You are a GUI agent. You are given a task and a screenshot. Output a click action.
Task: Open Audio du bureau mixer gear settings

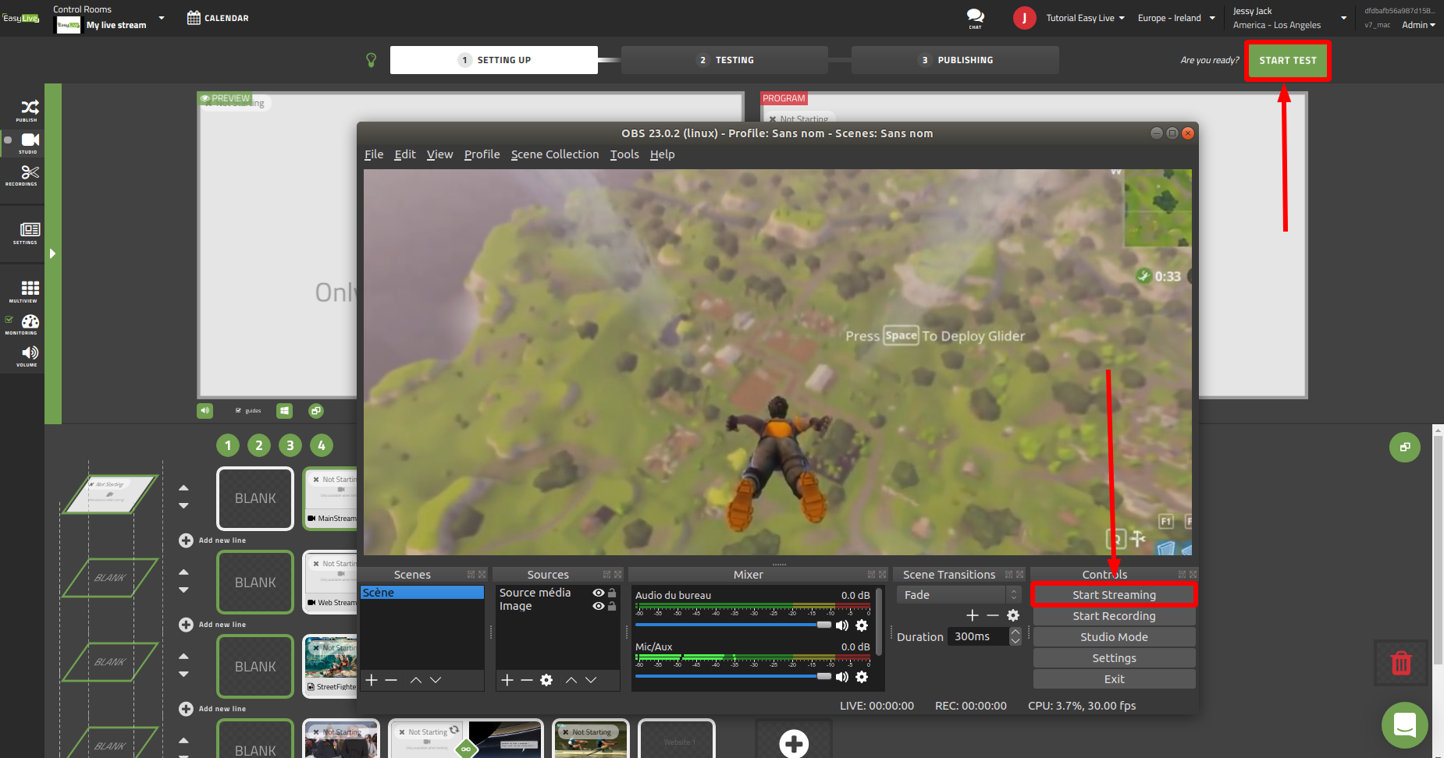coord(862,625)
